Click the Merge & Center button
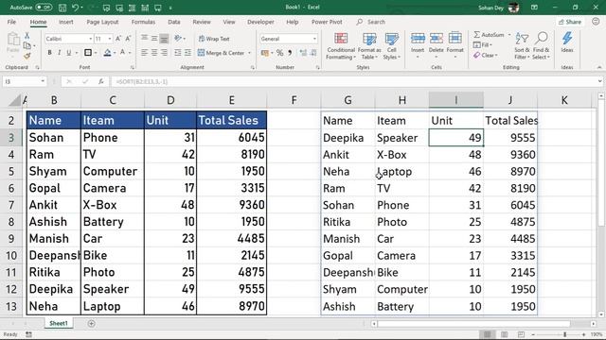Image resolution: width=606 pixels, height=340 pixels. [x=221, y=53]
